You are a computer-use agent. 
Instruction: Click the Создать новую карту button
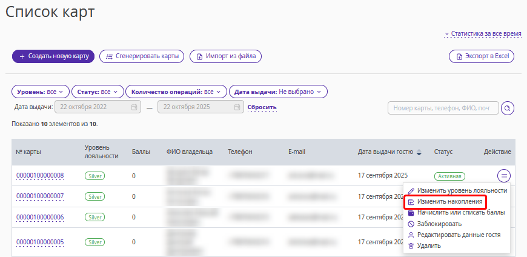53,56
